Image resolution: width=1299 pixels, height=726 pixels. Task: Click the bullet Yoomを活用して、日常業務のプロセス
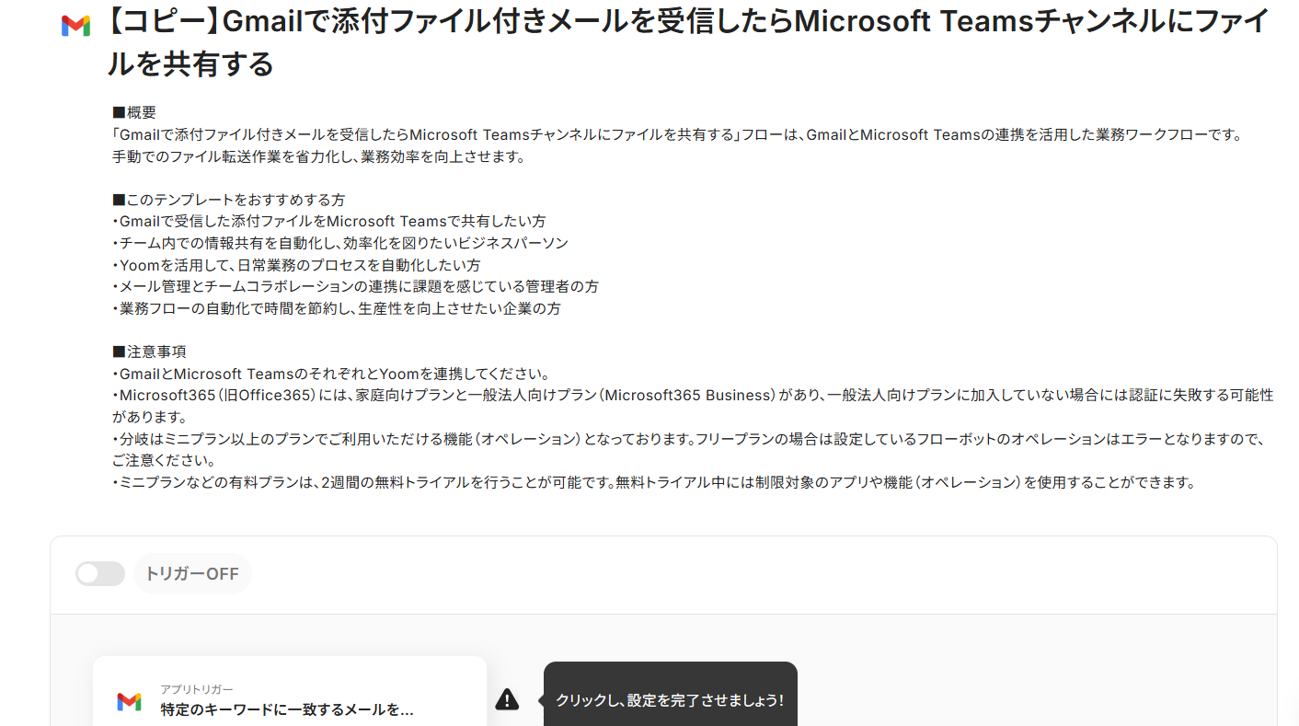point(296,265)
